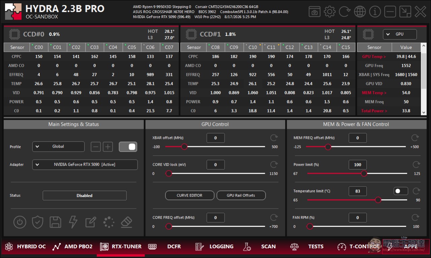Reset CORE FREQ offset with its refresh icon
The image size is (431, 258).
[274, 217]
